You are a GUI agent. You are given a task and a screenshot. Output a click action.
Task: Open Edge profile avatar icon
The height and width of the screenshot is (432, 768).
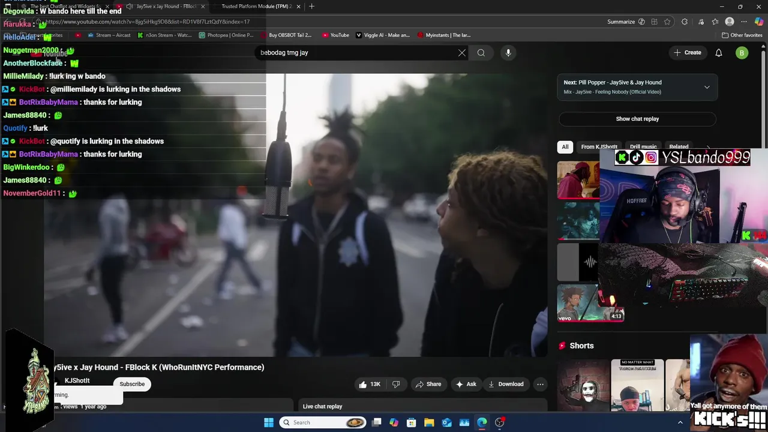[x=730, y=22]
